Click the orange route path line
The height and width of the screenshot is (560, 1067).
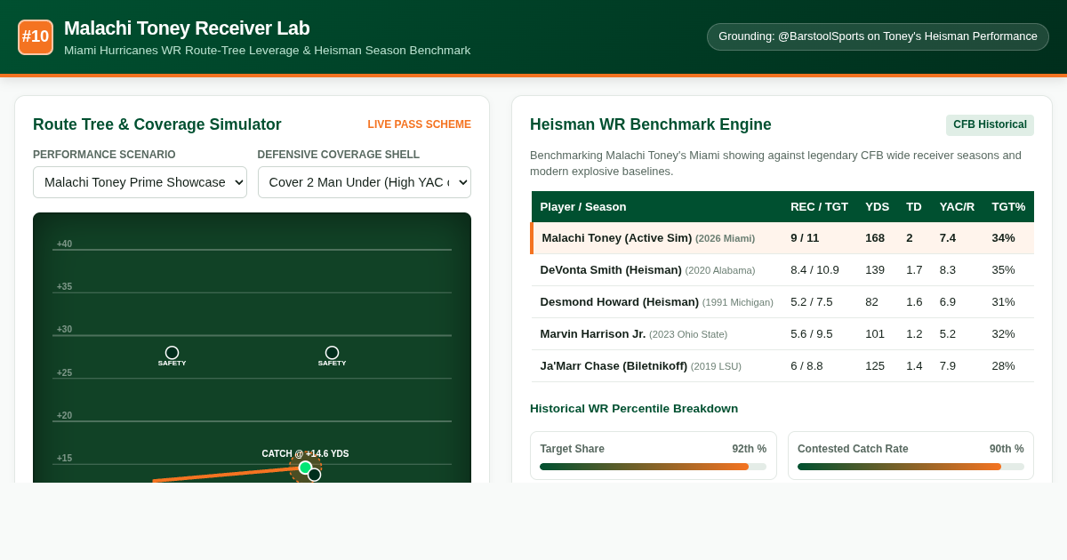pos(227,475)
